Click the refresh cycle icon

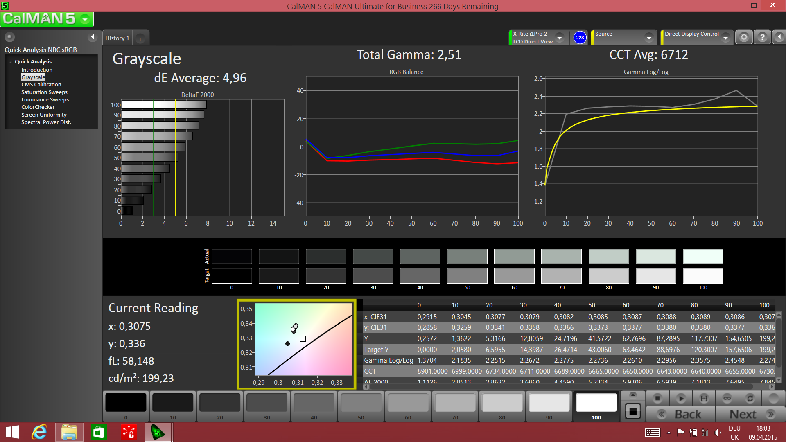tap(750, 398)
